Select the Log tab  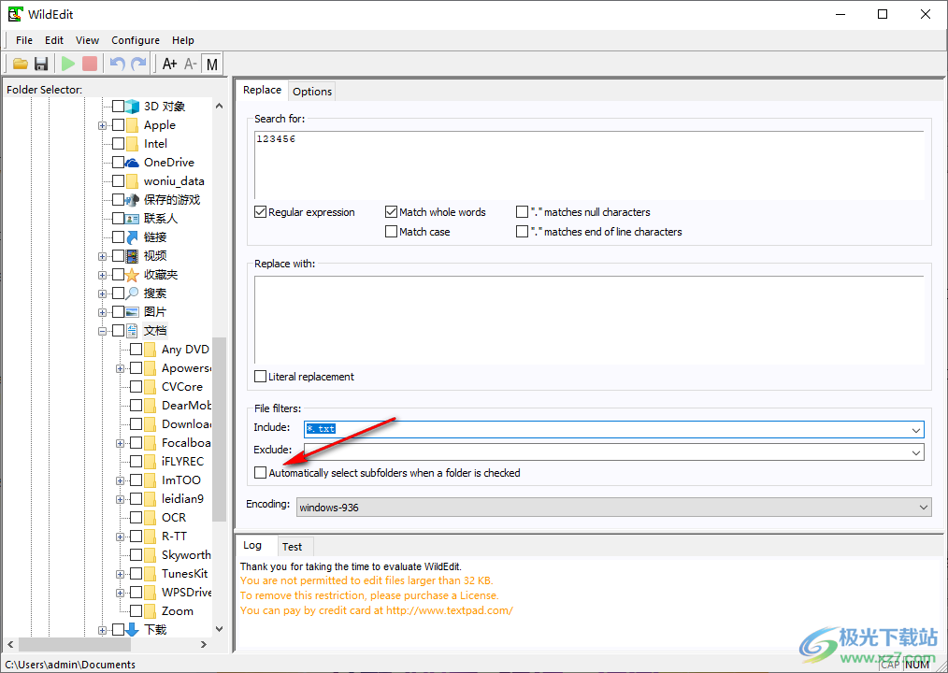pyautogui.click(x=252, y=546)
